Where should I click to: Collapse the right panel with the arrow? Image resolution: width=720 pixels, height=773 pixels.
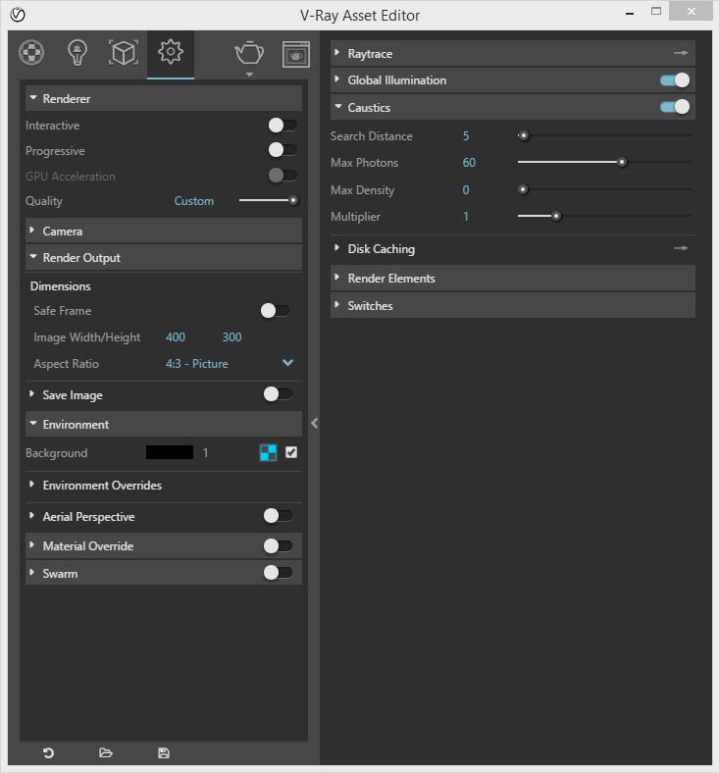point(315,423)
